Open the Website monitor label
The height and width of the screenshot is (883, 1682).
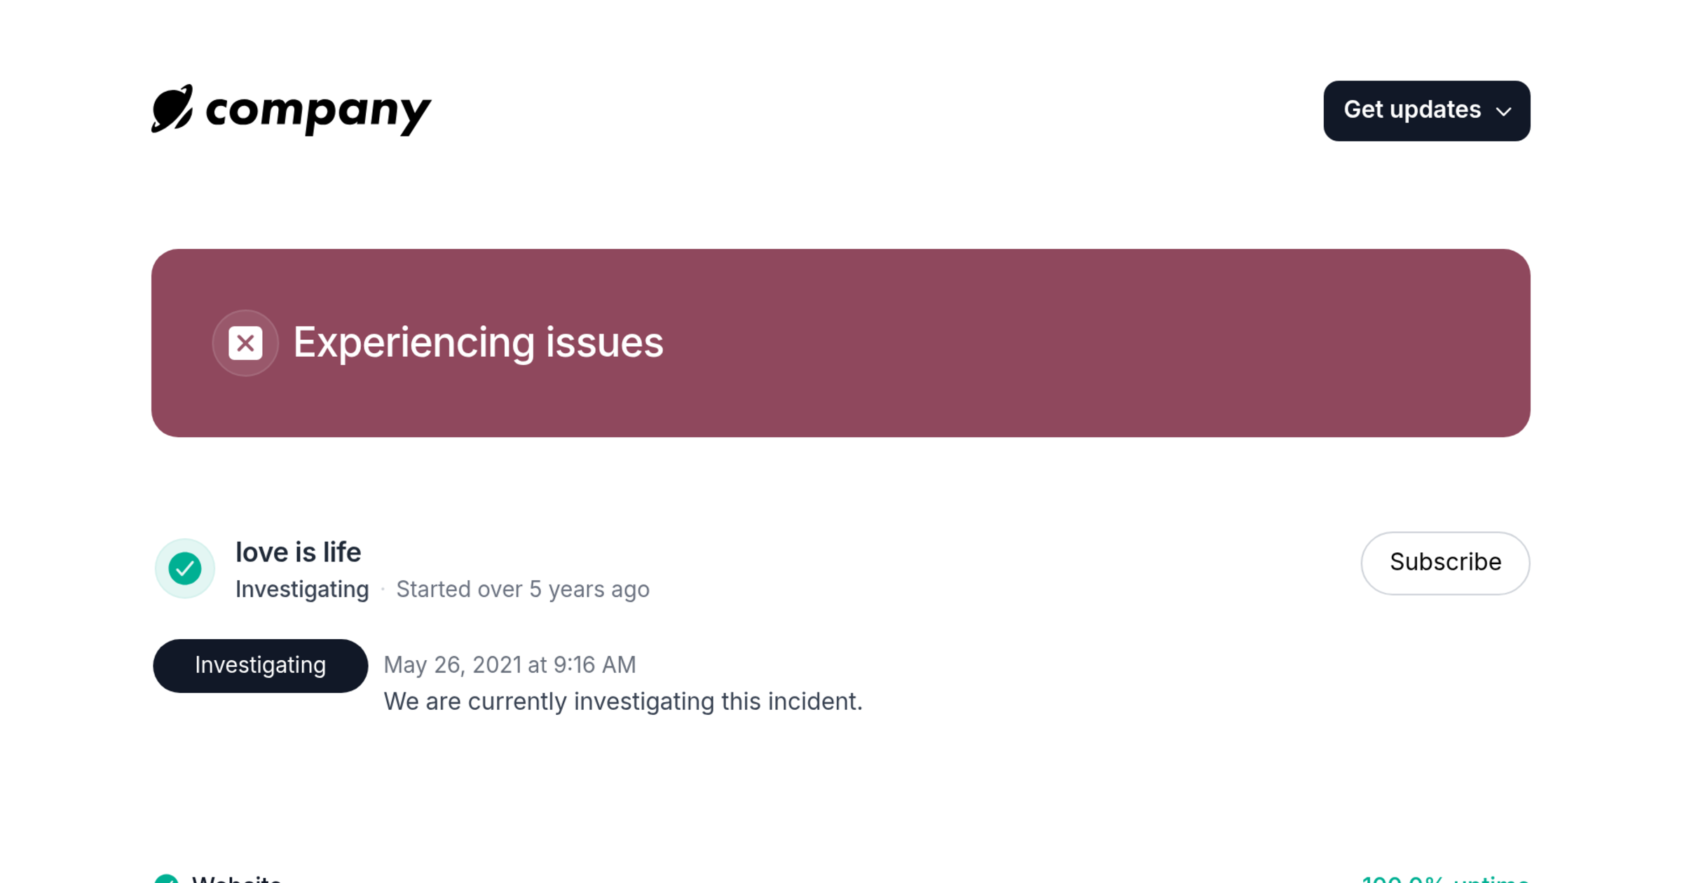[237, 878]
